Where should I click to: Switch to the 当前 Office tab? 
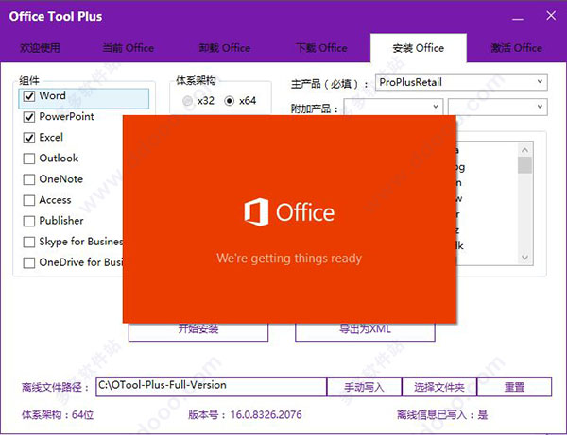pos(128,48)
